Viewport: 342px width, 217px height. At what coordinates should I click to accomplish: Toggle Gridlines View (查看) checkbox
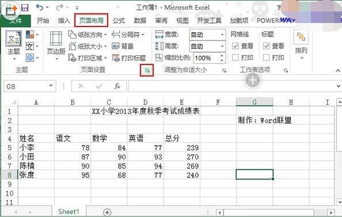[235, 46]
